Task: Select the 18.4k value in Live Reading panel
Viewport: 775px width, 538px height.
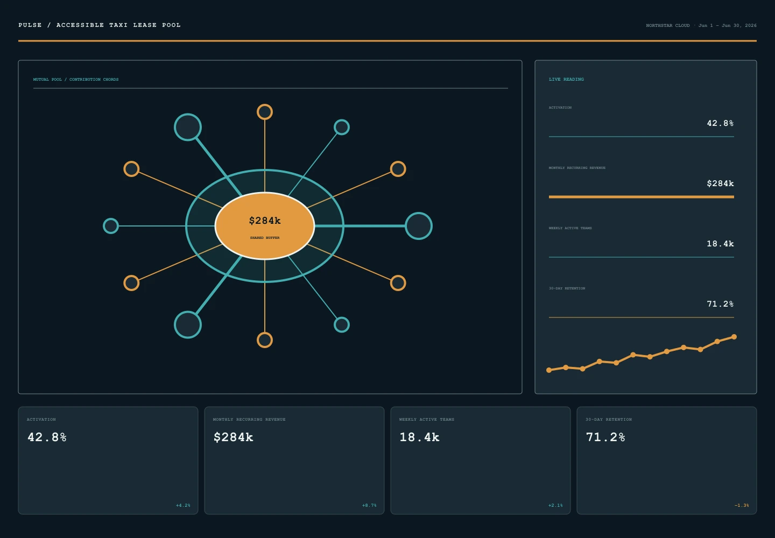Action: point(720,244)
